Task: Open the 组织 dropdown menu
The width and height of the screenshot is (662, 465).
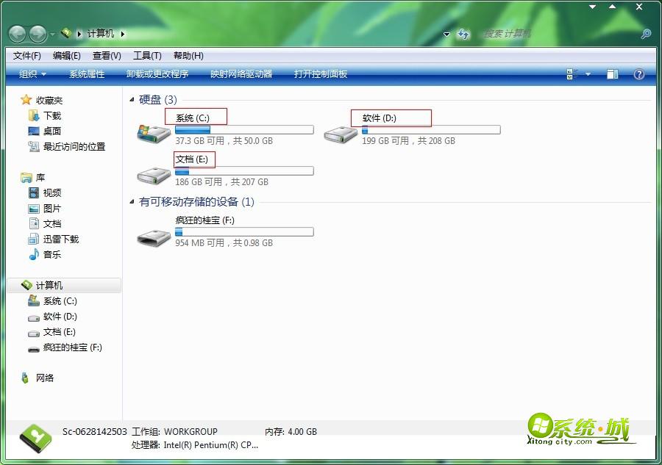Action: (32, 74)
